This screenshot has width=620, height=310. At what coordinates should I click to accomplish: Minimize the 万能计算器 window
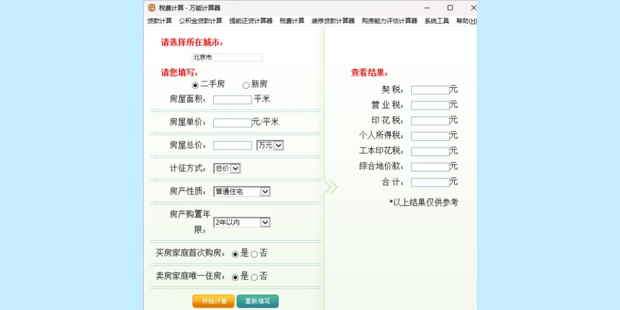tap(427, 8)
